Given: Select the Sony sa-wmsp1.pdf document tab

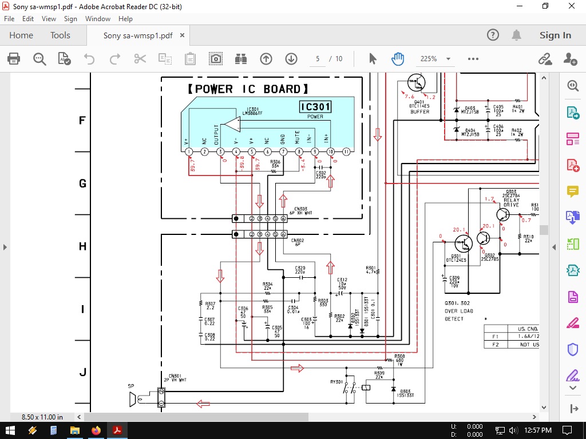Looking at the screenshot, I should pos(138,35).
